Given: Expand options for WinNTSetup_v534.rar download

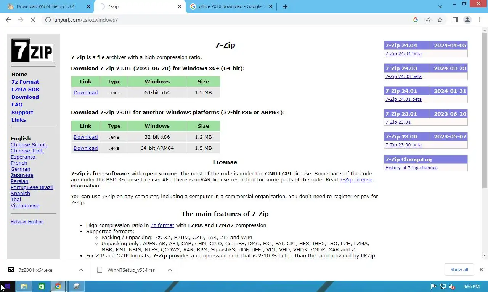Looking at the screenshot, I should pyautogui.click(x=170, y=270).
